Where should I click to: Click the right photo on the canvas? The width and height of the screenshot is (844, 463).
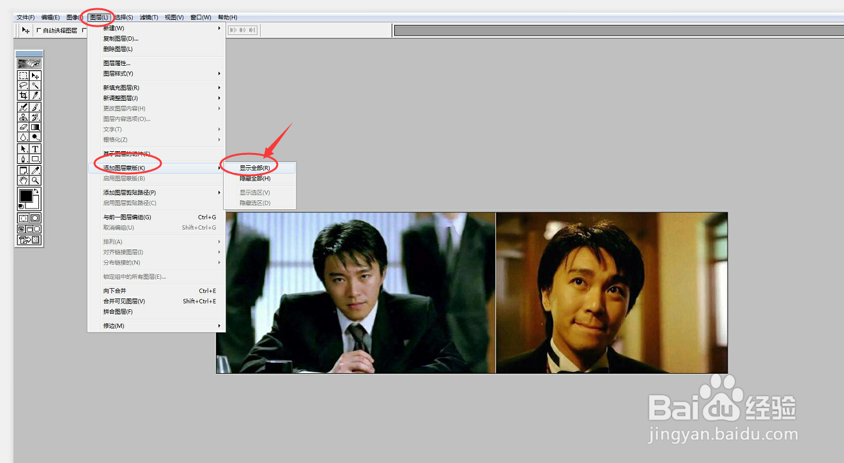tap(612, 293)
